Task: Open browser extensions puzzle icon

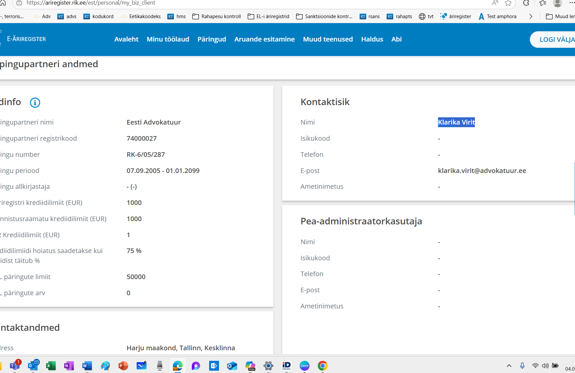Action: [x=526, y=3]
